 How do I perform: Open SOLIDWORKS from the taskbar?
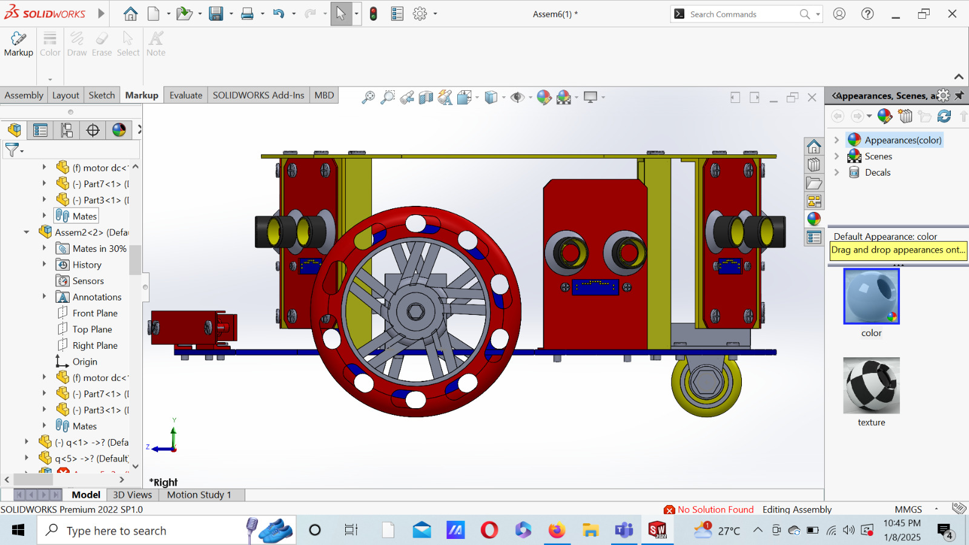(x=658, y=530)
